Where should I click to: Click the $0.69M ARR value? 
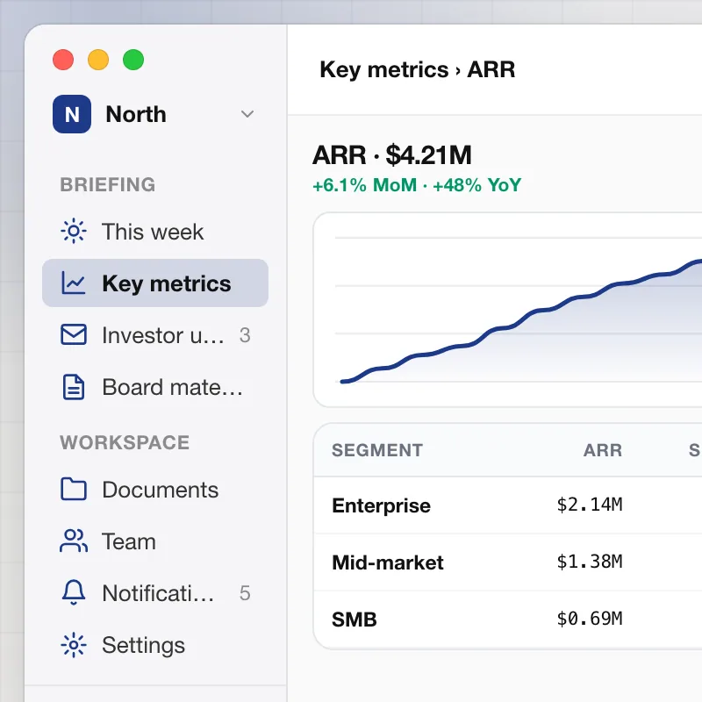[x=589, y=619]
